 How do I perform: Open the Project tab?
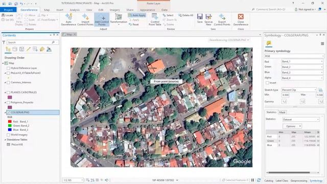click(8, 10)
